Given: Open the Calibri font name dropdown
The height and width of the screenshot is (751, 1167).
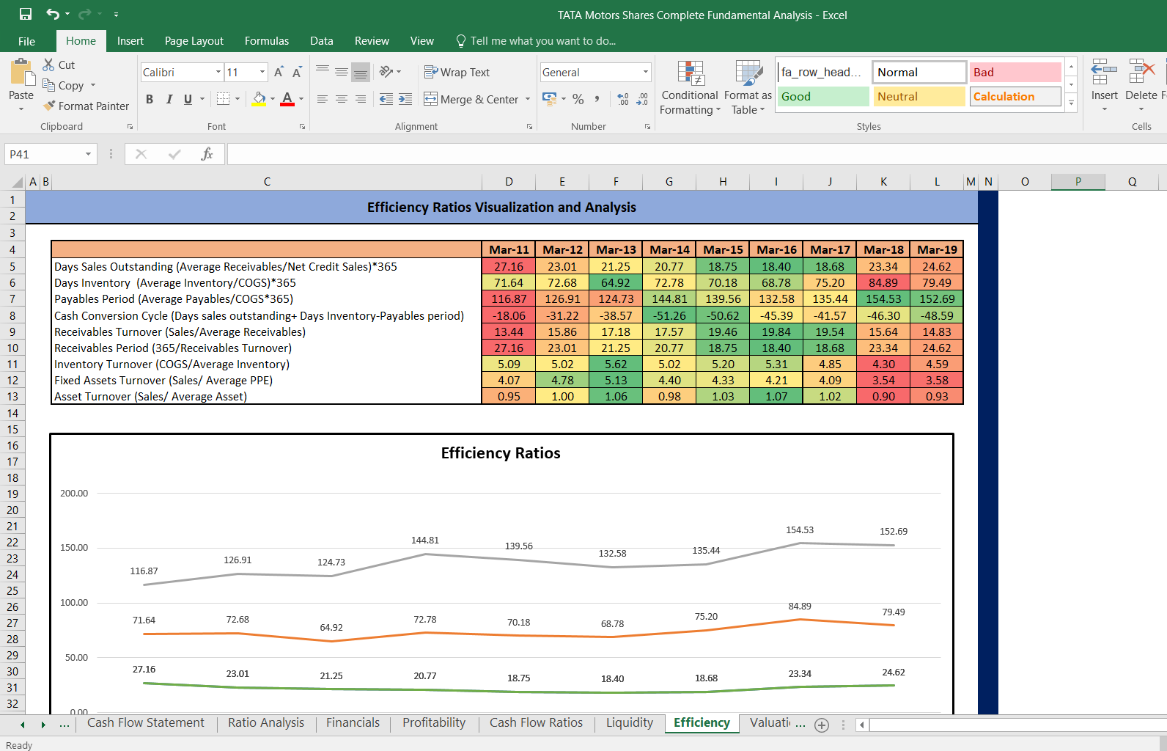Looking at the screenshot, I should click(218, 72).
